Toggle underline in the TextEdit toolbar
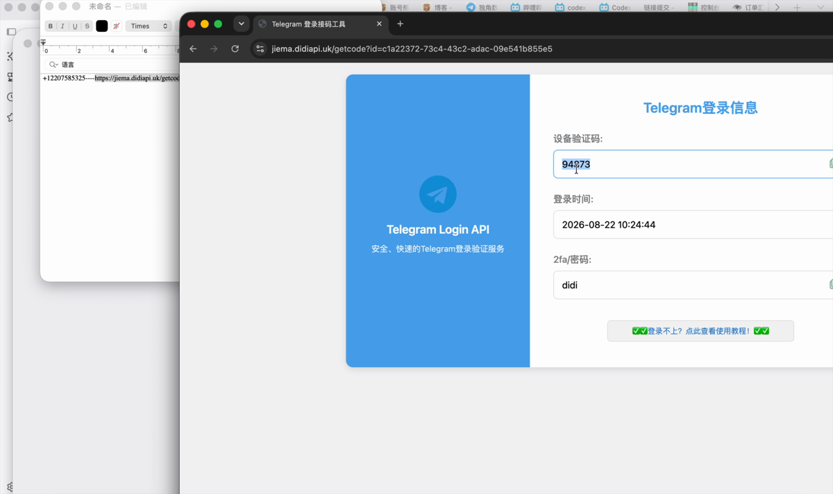833x494 pixels. [x=75, y=26]
